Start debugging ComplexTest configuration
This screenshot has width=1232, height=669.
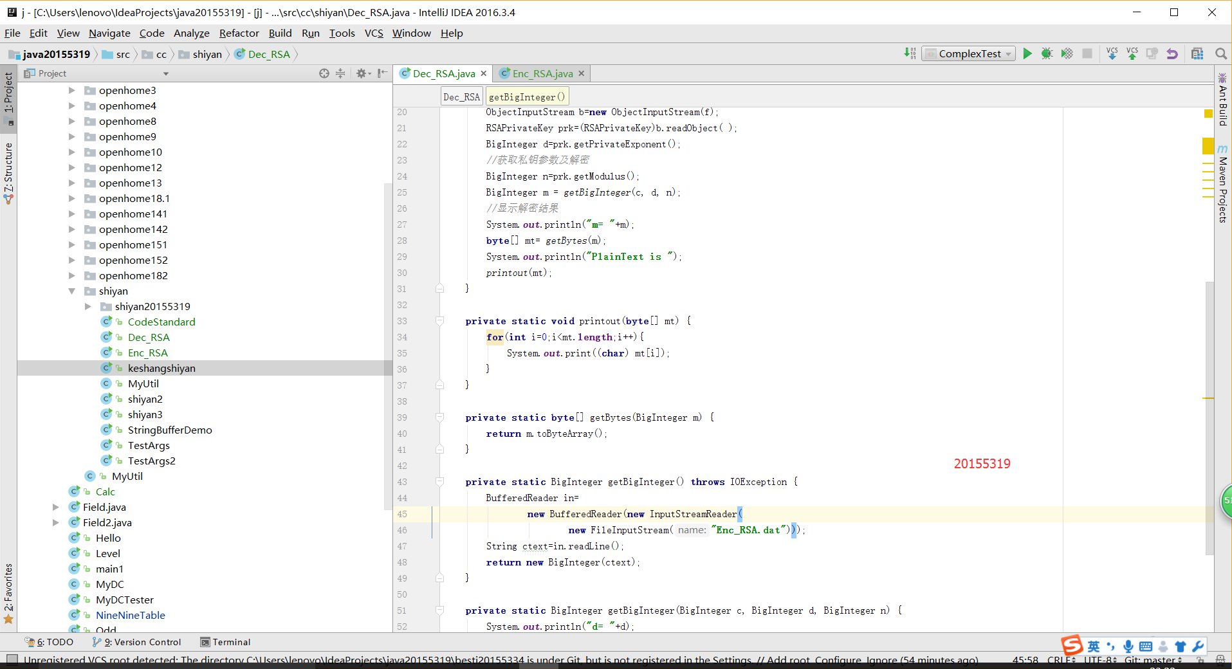(x=1047, y=54)
